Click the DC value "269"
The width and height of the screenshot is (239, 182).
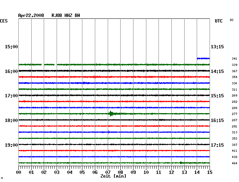(235, 95)
